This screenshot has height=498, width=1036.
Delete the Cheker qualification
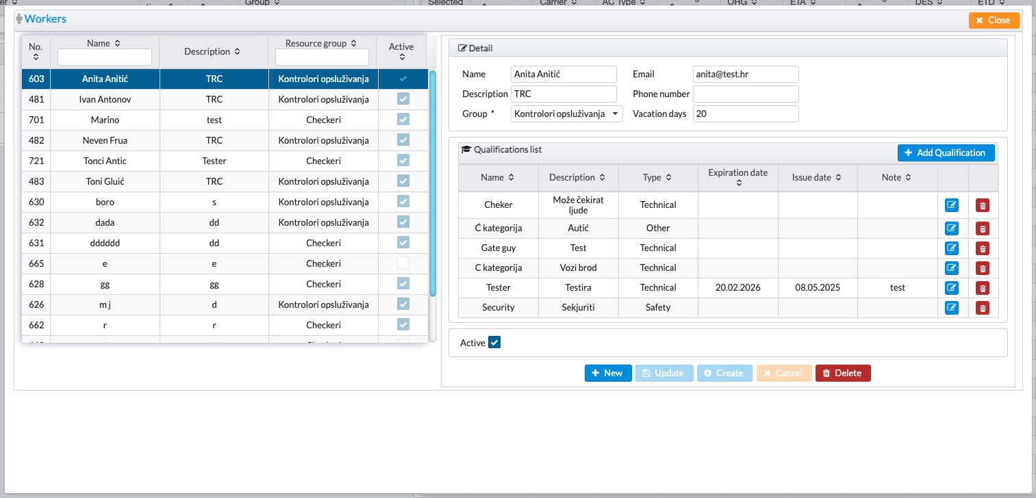[983, 205]
